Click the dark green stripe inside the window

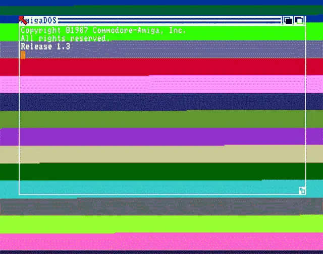[x=161, y=171]
